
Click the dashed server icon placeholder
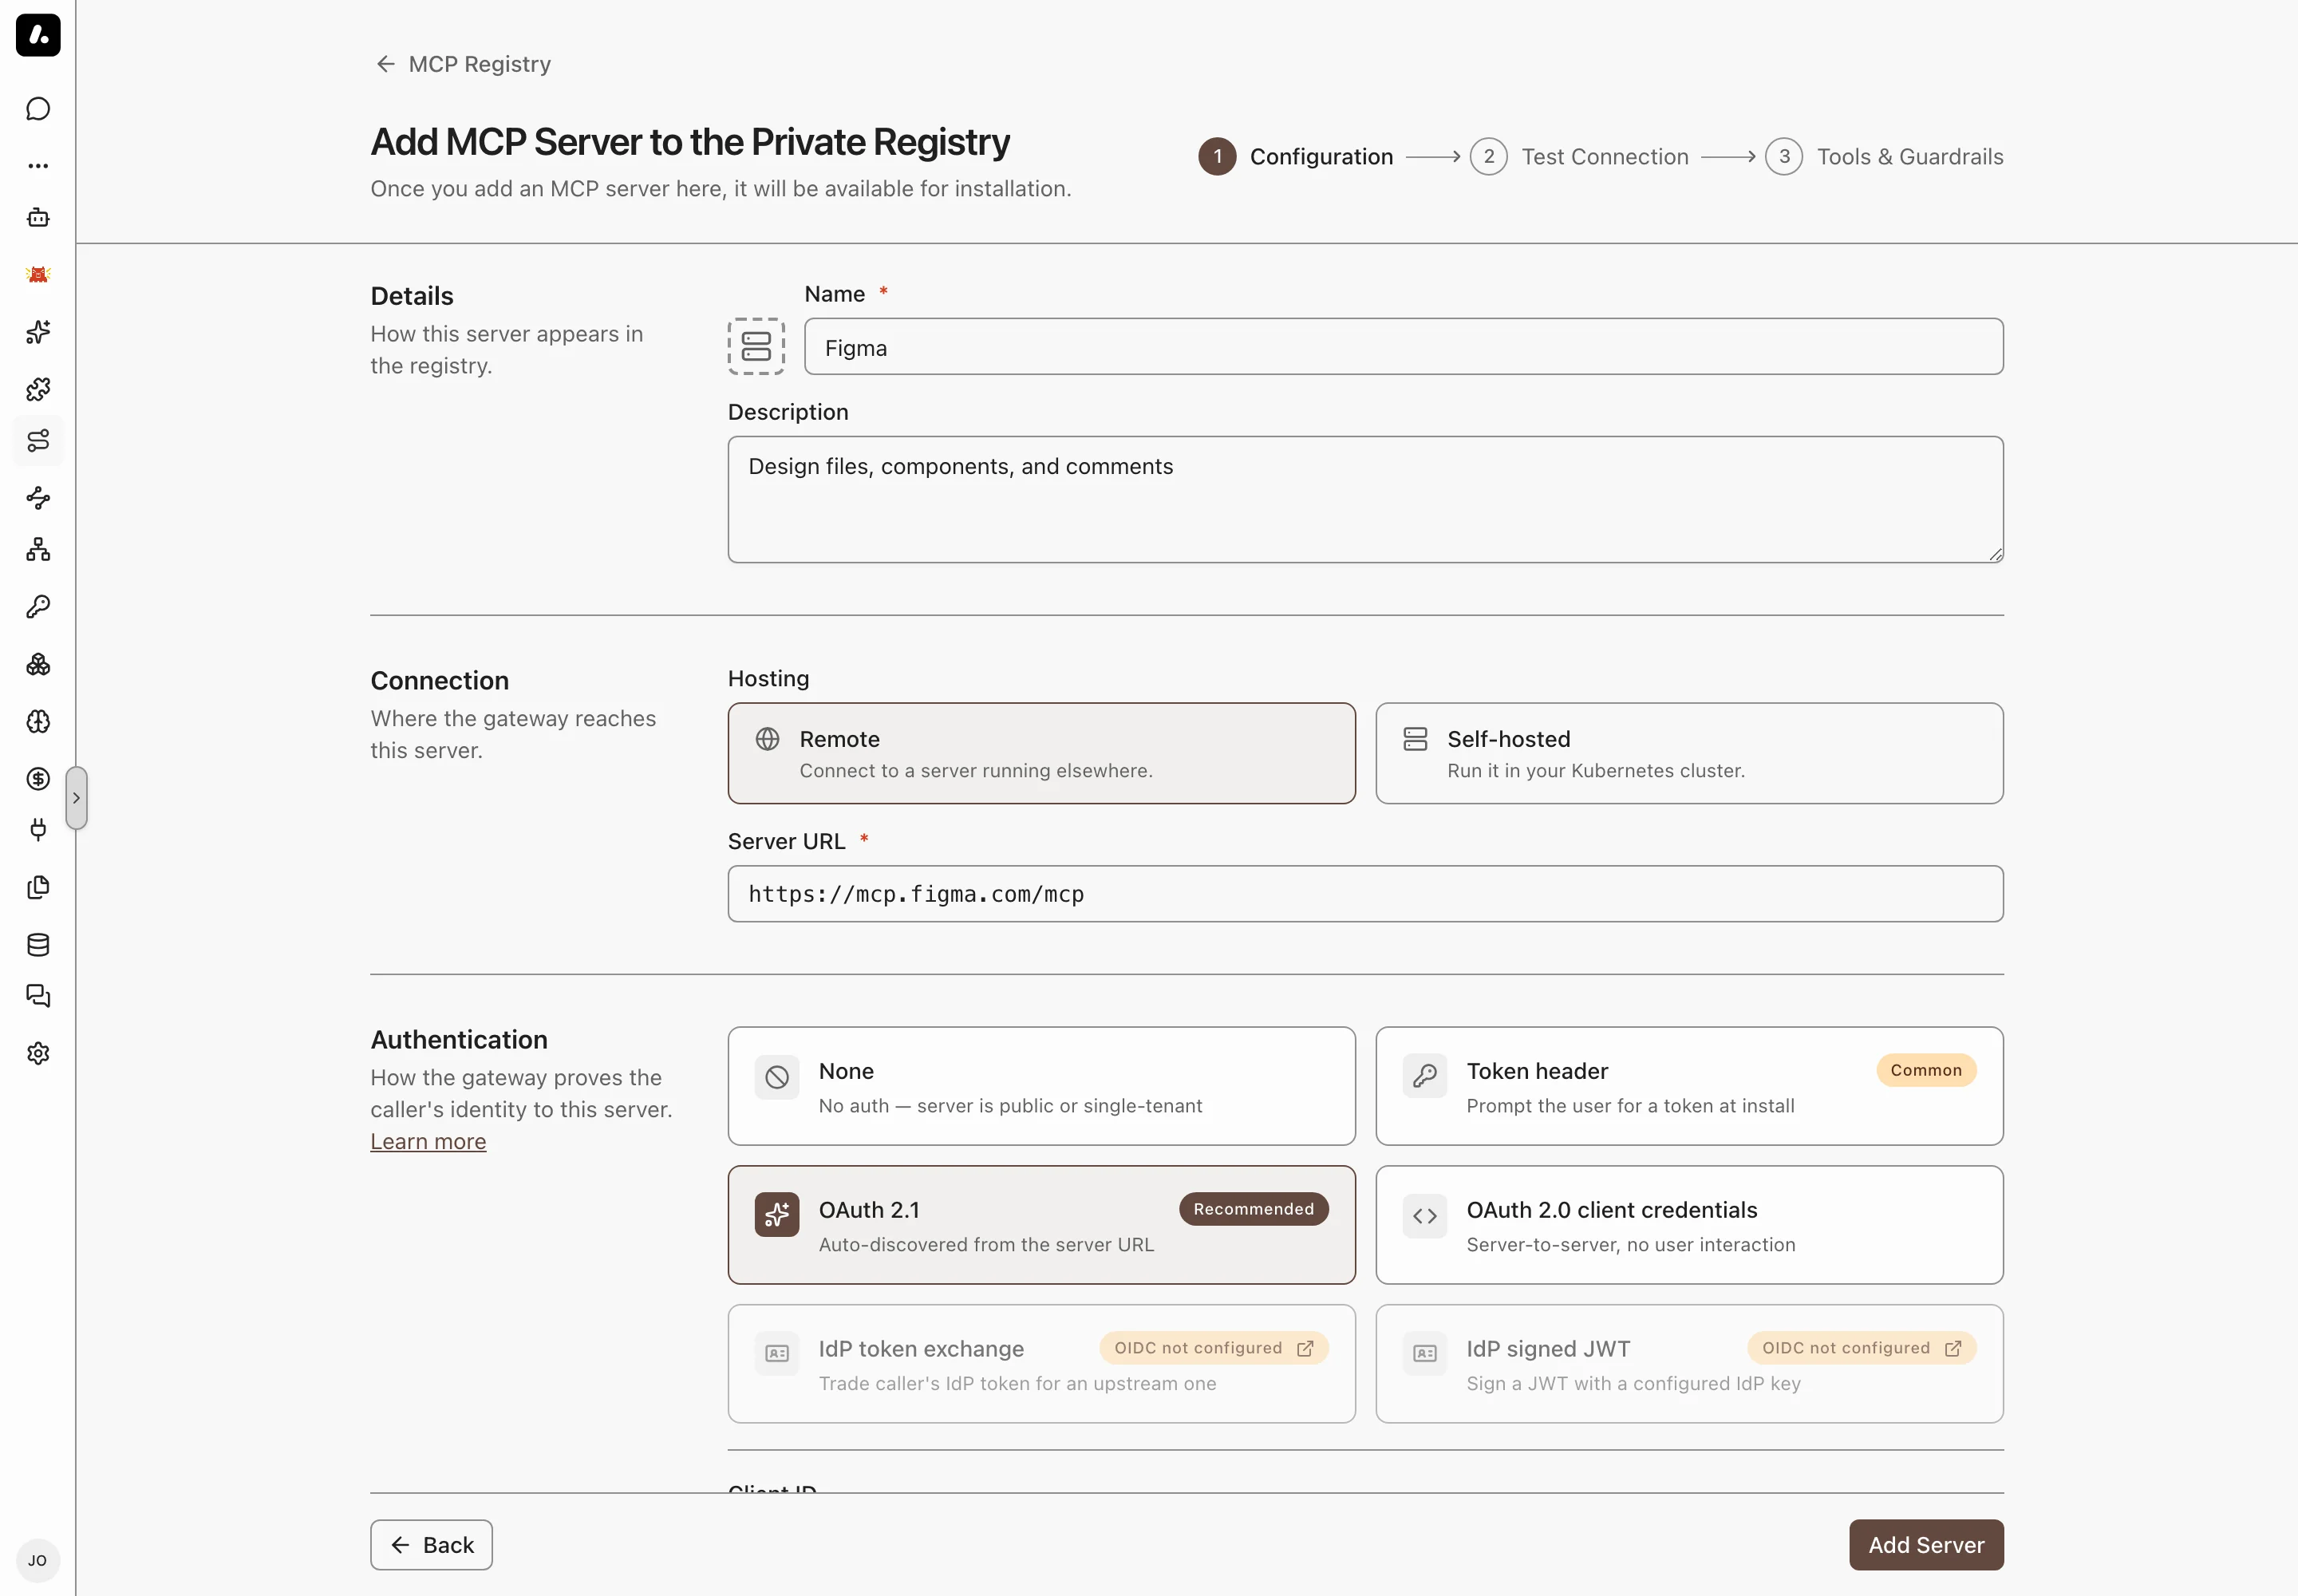(x=756, y=347)
